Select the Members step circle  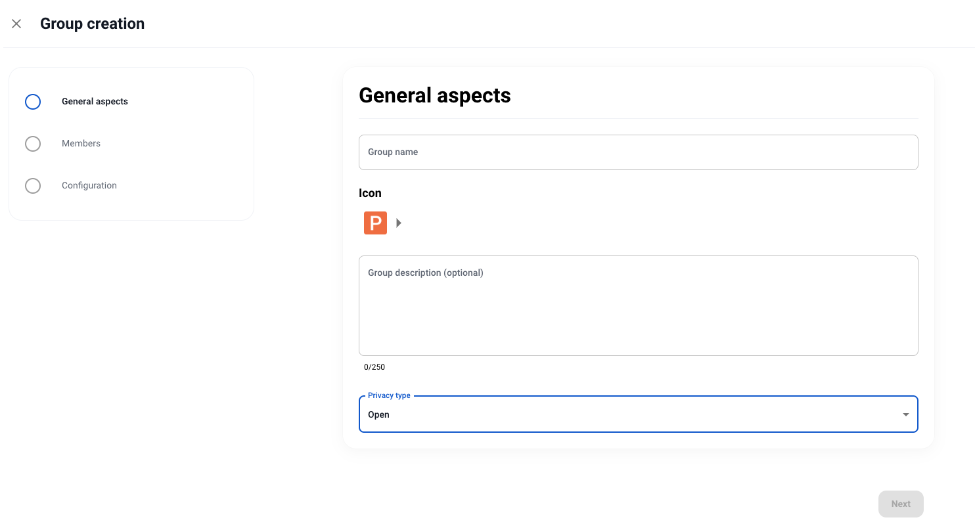[x=33, y=144]
